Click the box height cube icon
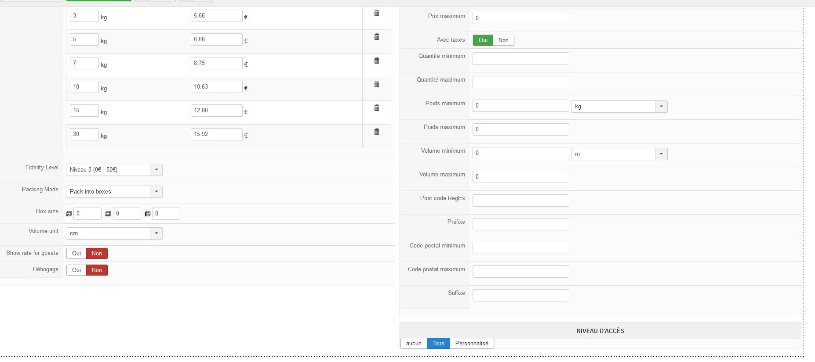This screenshot has height=362, width=815. 148,214
